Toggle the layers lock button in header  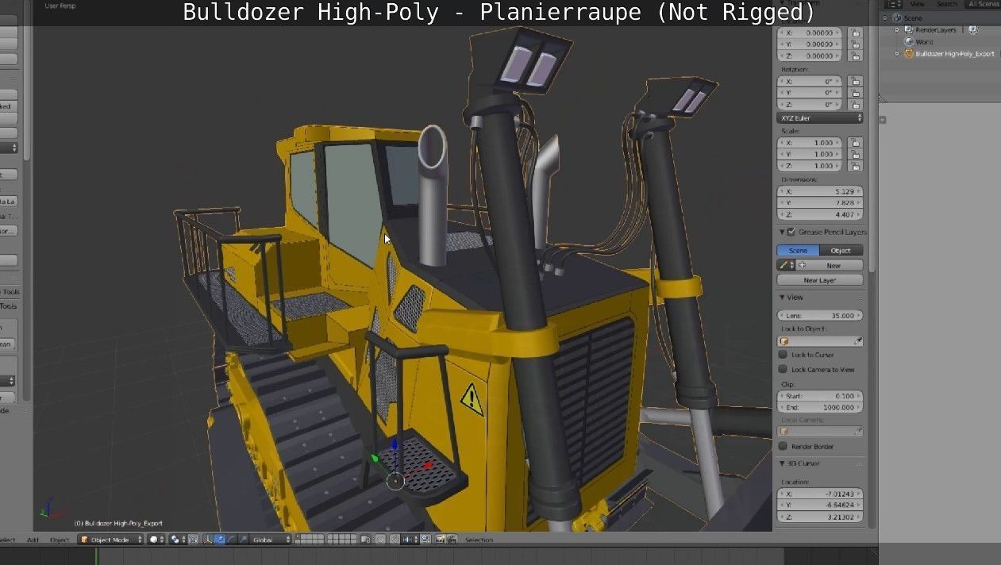366,540
